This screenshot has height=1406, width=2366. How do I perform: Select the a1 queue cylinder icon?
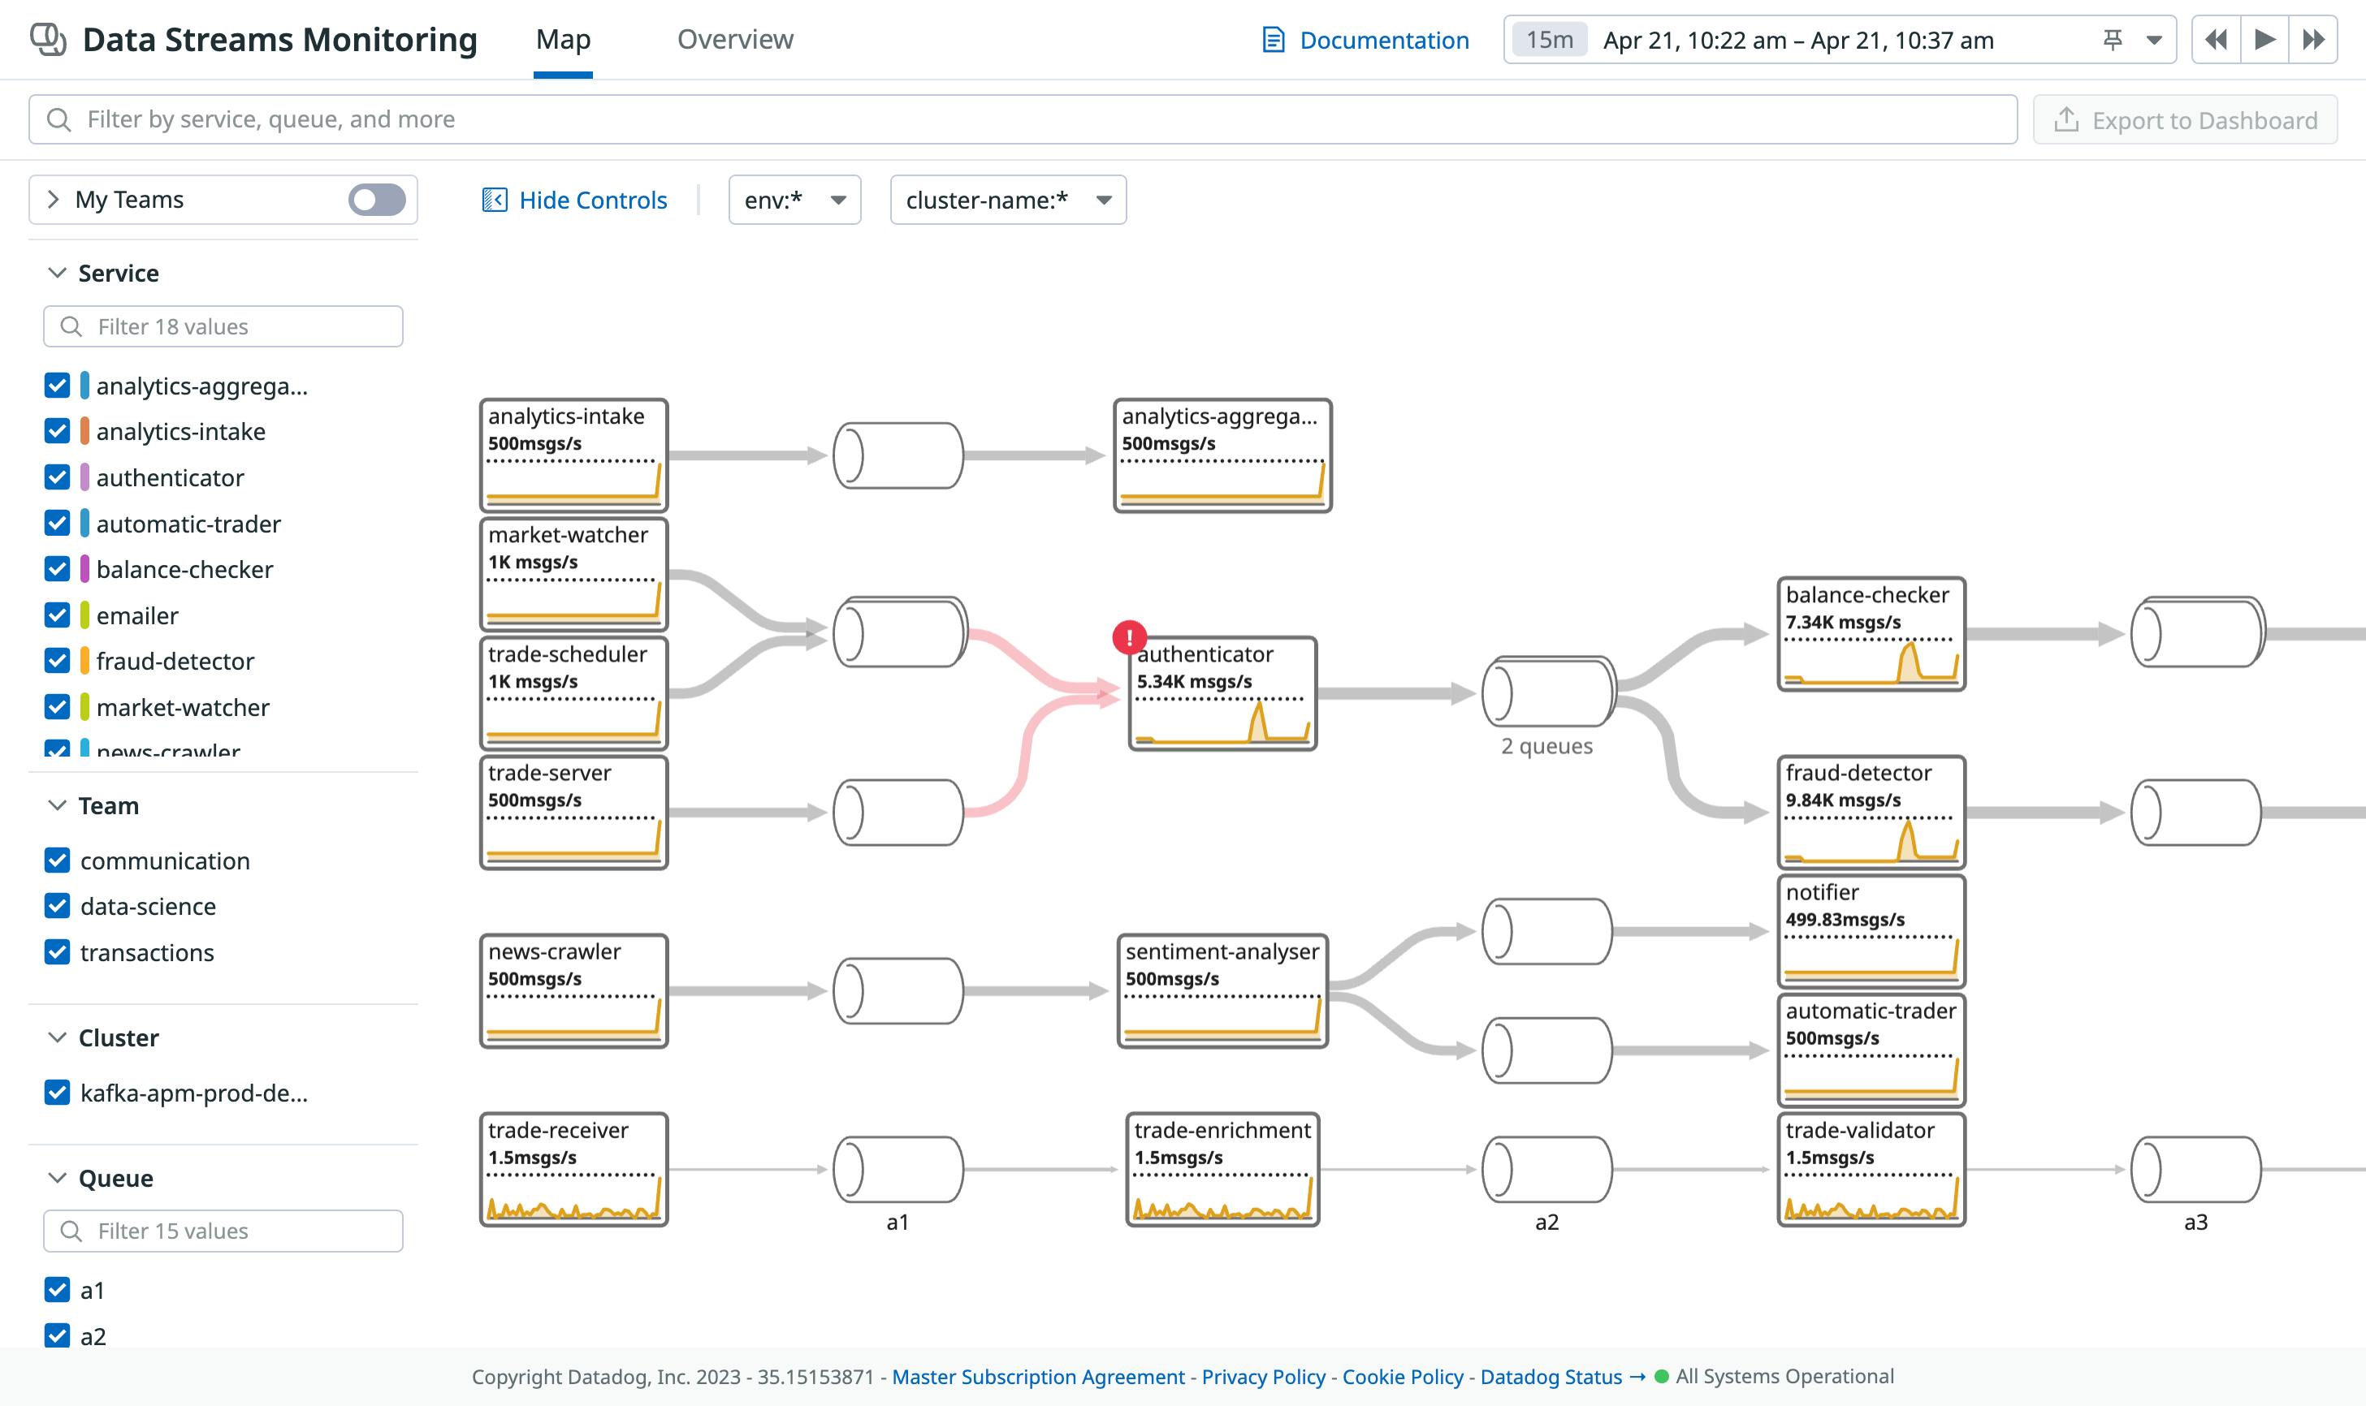(x=898, y=1169)
